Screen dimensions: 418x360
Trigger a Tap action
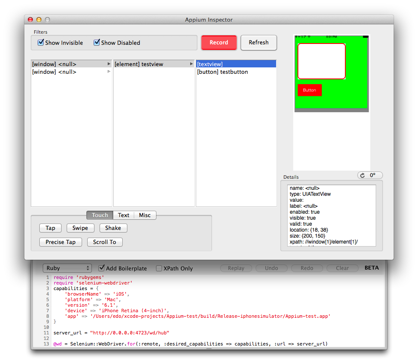[50, 228]
